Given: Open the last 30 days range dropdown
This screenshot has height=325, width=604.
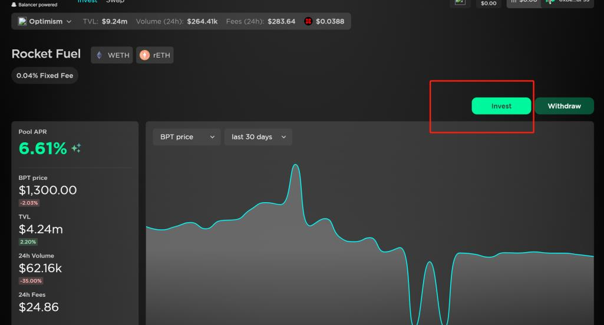Looking at the screenshot, I should coord(258,137).
